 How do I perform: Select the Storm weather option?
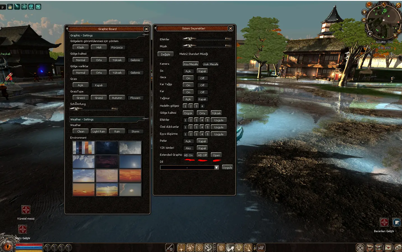tap(135, 131)
